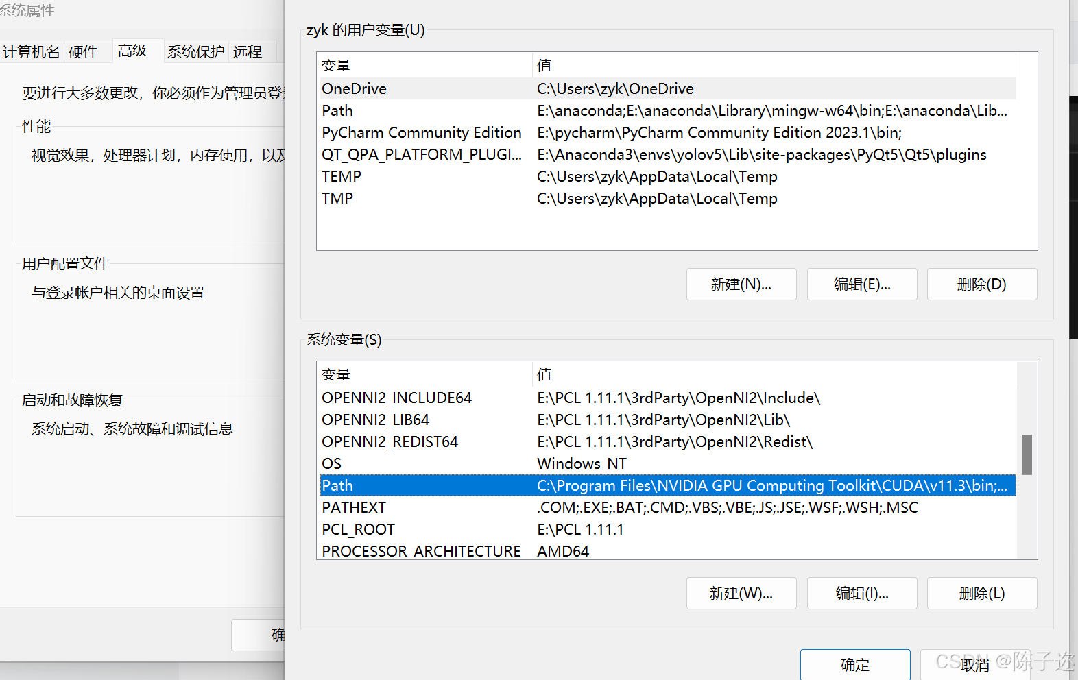
Task: Select QT_QPA_PLATFORM_PLUGI... variable row
Action: click(x=668, y=154)
